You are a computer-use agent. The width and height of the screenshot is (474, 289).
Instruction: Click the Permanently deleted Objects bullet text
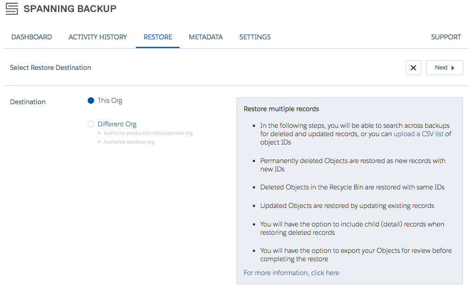point(352,165)
